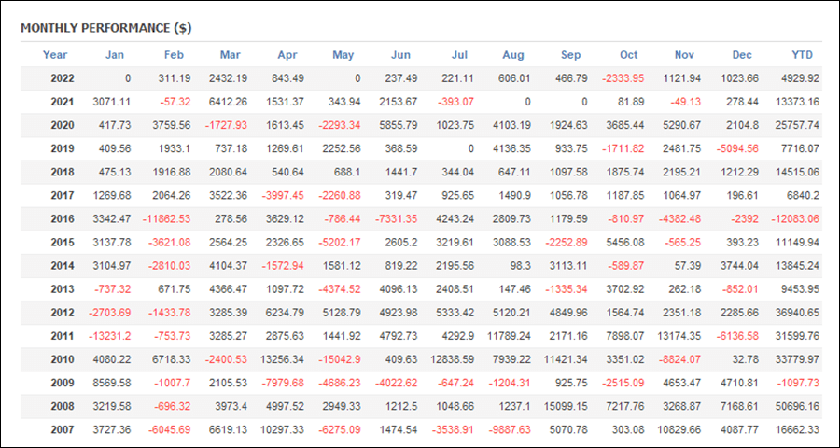
Task: Select the Dec column header
Action: pyautogui.click(x=742, y=55)
